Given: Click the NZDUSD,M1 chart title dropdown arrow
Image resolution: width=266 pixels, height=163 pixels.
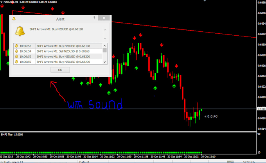Looking at the screenshot, I should click(1, 2).
